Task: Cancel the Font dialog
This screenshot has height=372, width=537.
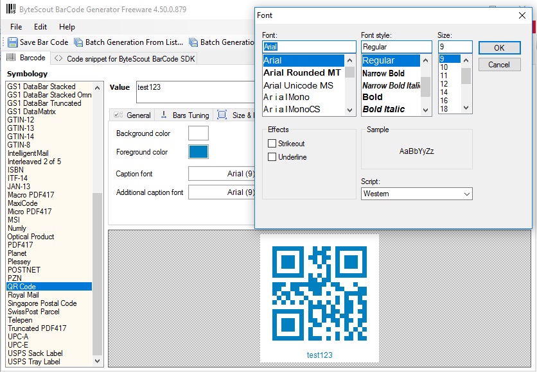Action: (500, 64)
